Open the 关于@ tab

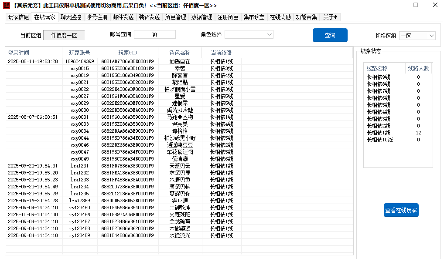[330, 17]
